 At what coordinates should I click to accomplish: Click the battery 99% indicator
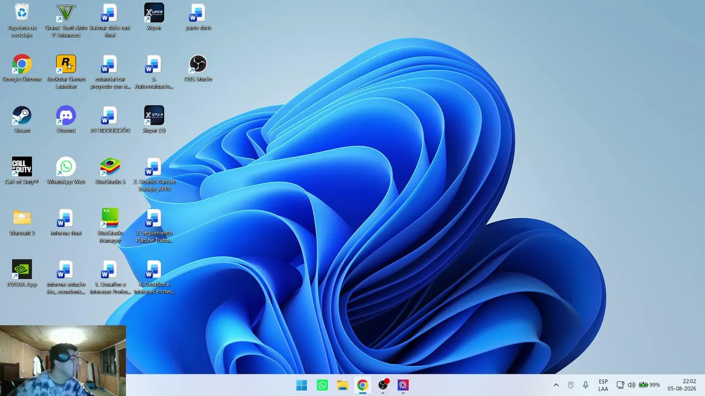pos(649,385)
